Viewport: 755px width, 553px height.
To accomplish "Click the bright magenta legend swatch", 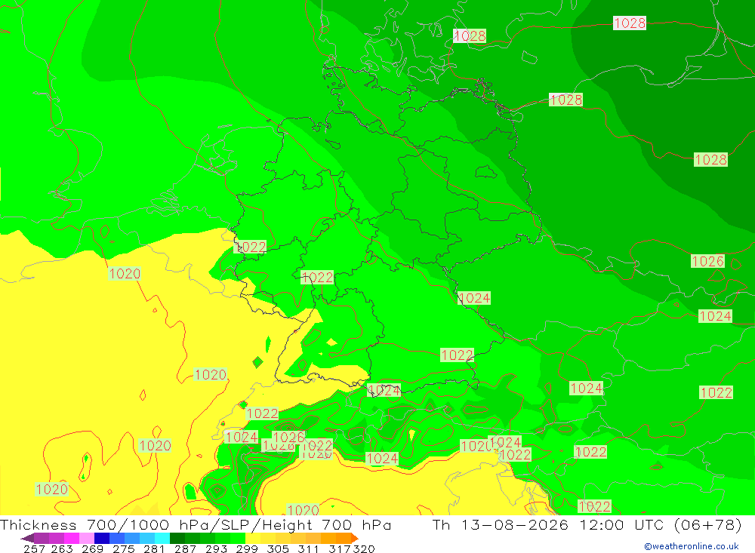I will point(70,538).
